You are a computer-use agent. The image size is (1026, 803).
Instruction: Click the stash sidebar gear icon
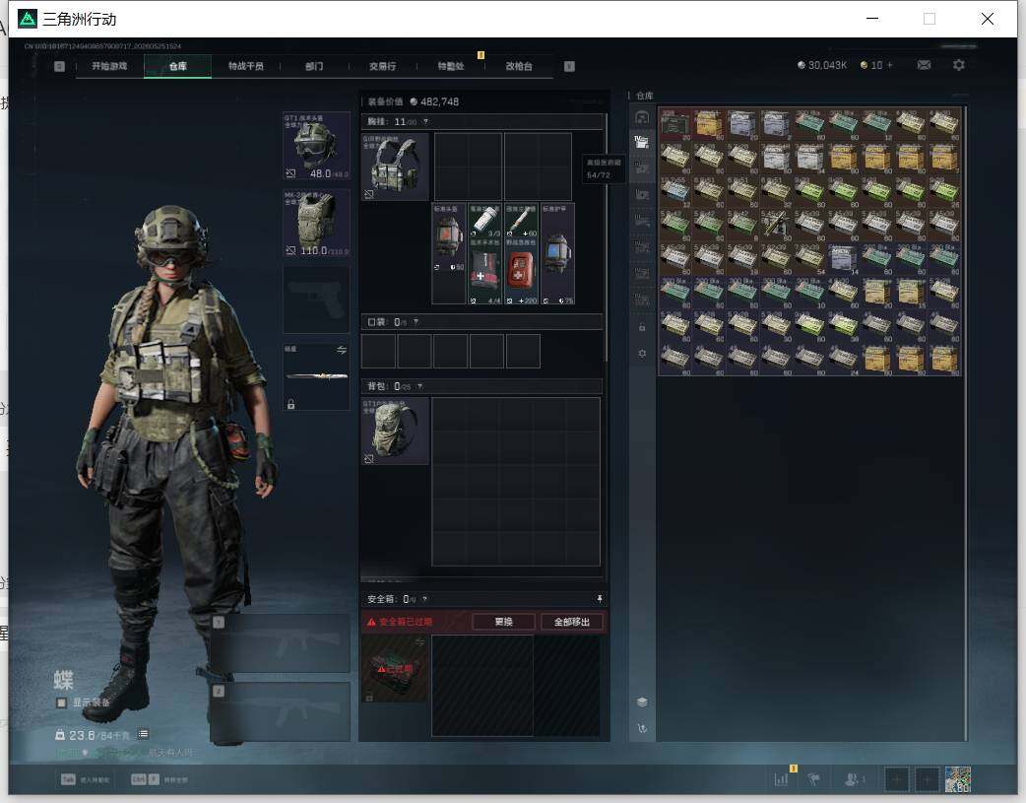[x=642, y=354]
